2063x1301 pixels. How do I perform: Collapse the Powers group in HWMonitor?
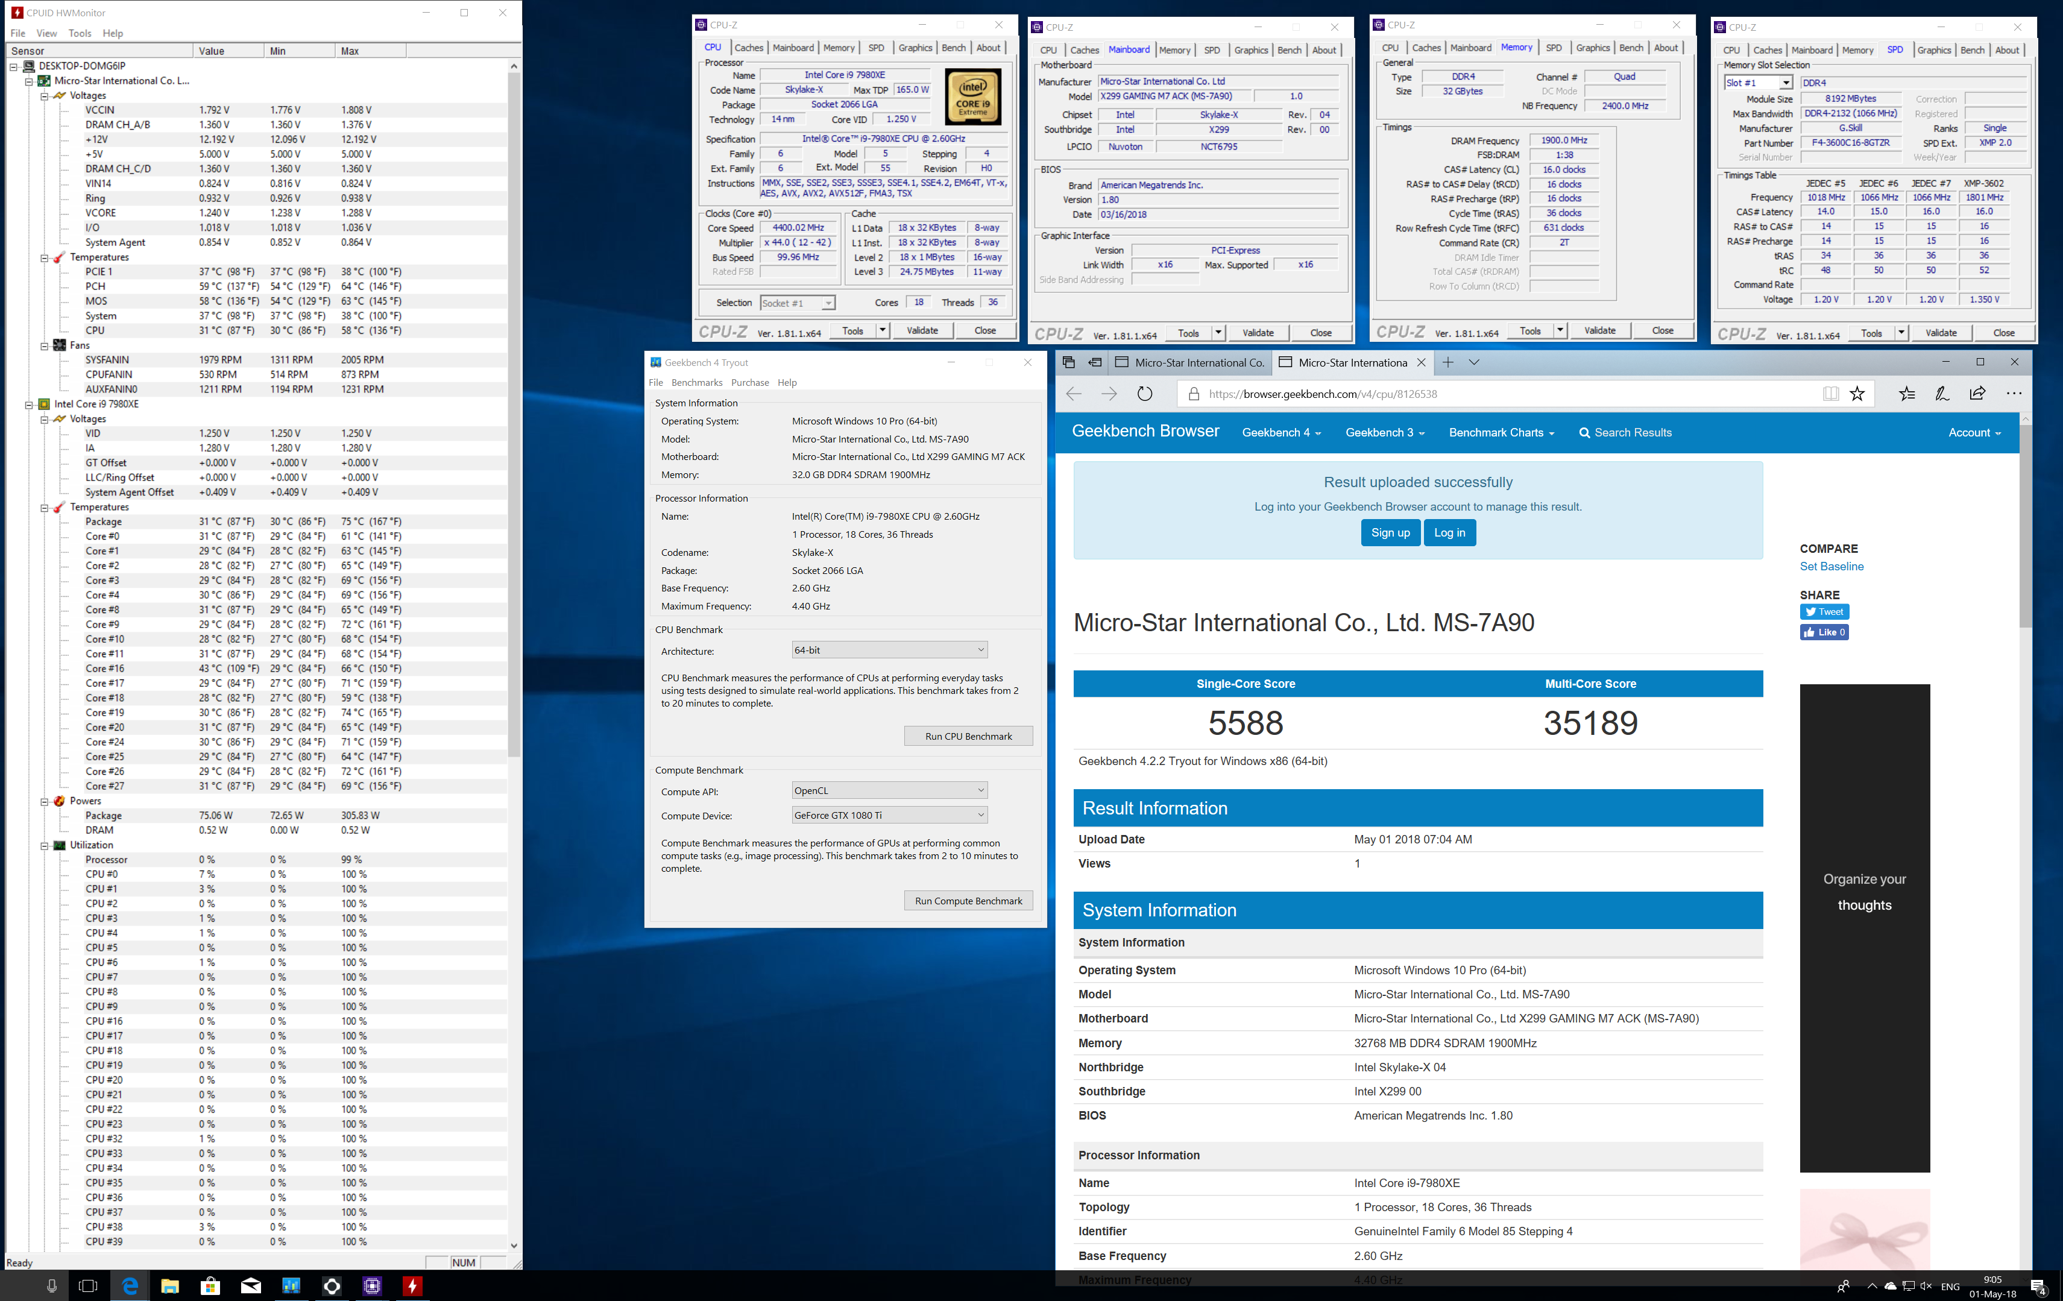[x=43, y=802]
